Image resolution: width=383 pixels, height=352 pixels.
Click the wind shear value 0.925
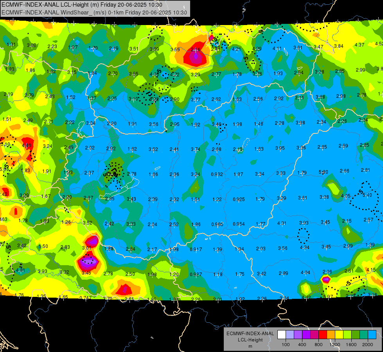pos(239,199)
